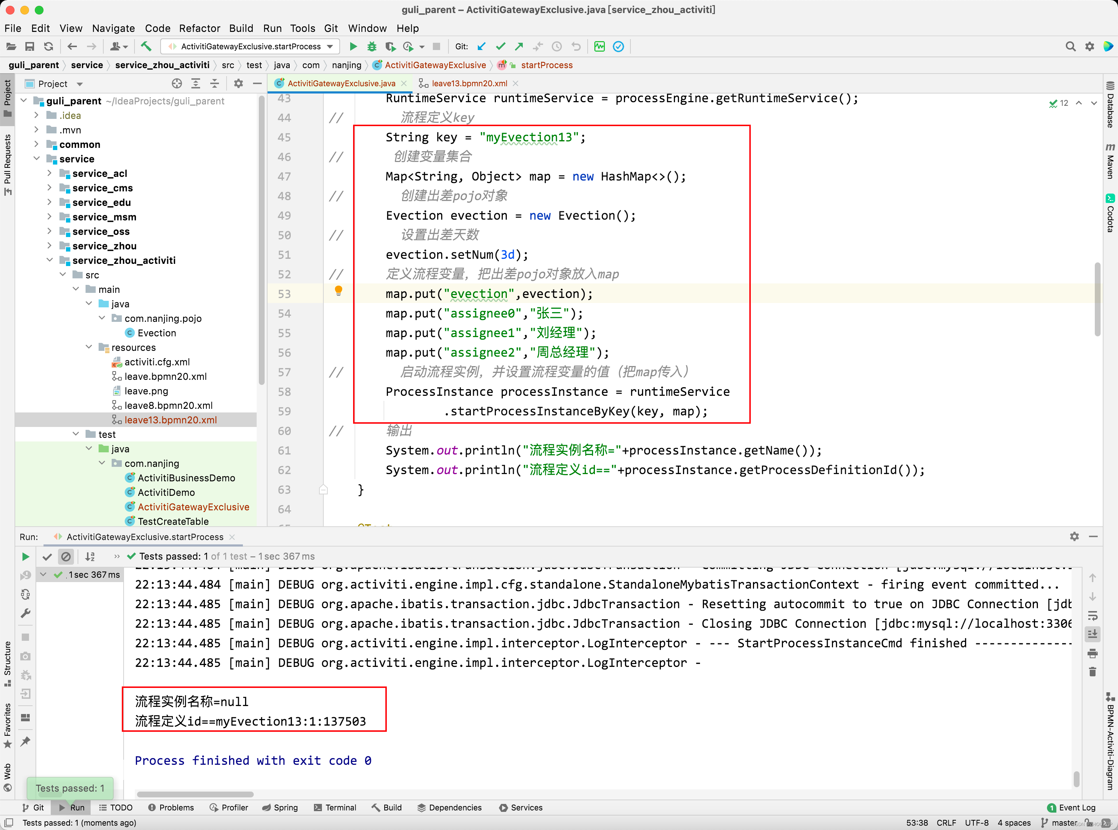Rerun test with Run panel play icon
The image size is (1118, 830).
click(26, 557)
